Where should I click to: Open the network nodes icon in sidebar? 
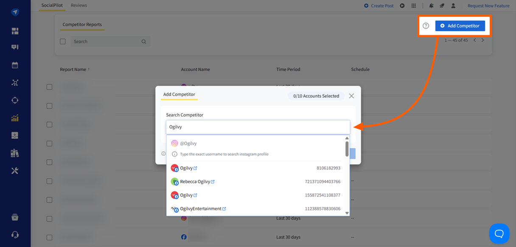point(15,83)
